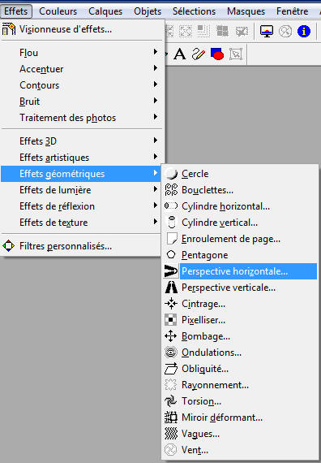
Task: Select the pencil brush tool icon
Action: [x=199, y=54]
